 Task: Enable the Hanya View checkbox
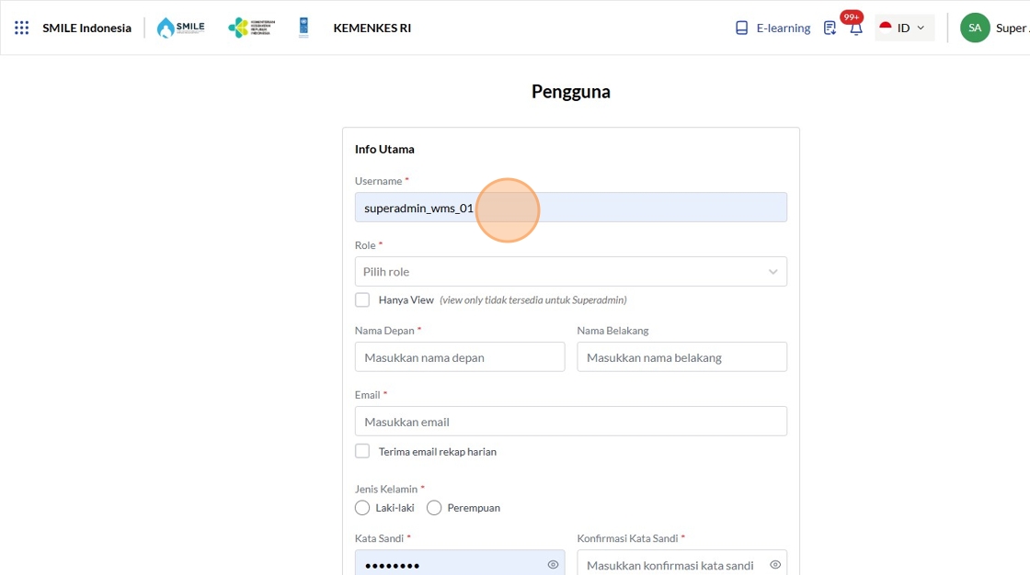point(362,300)
